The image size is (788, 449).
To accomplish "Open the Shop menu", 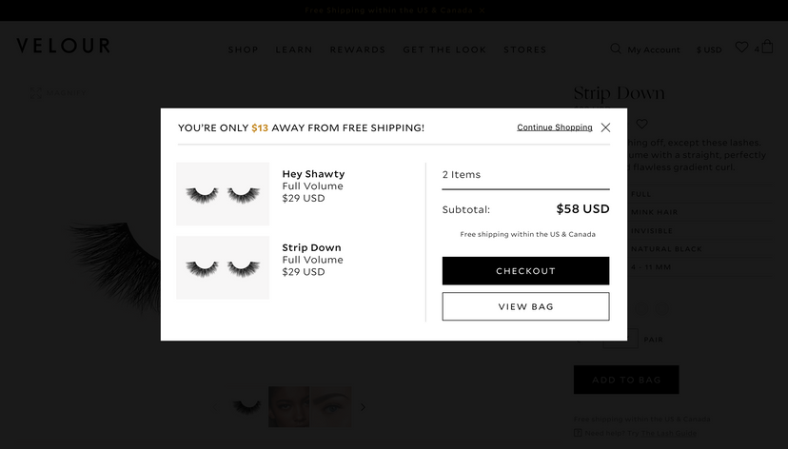I will click(243, 49).
